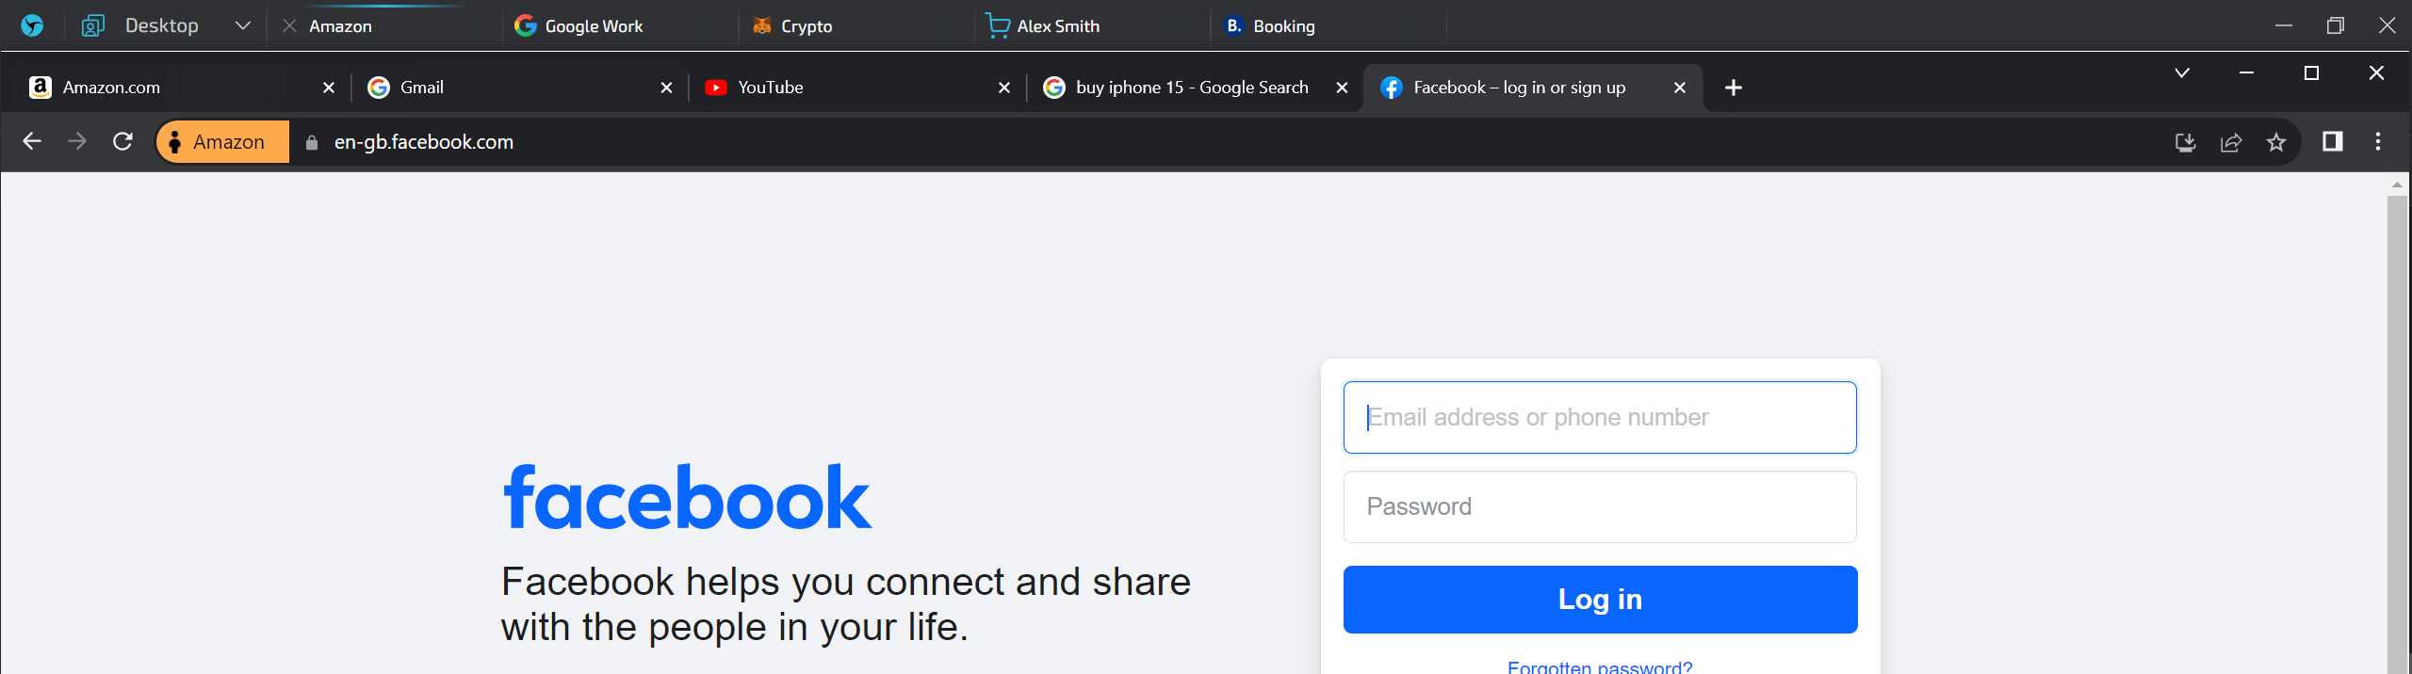Screen dimensions: 2412x674
Task: Go back to previous page
Action: coord(32,142)
